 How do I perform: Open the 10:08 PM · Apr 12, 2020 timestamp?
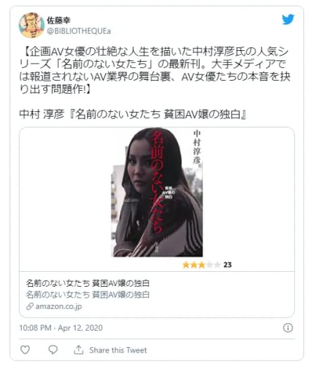click(x=61, y=328)
